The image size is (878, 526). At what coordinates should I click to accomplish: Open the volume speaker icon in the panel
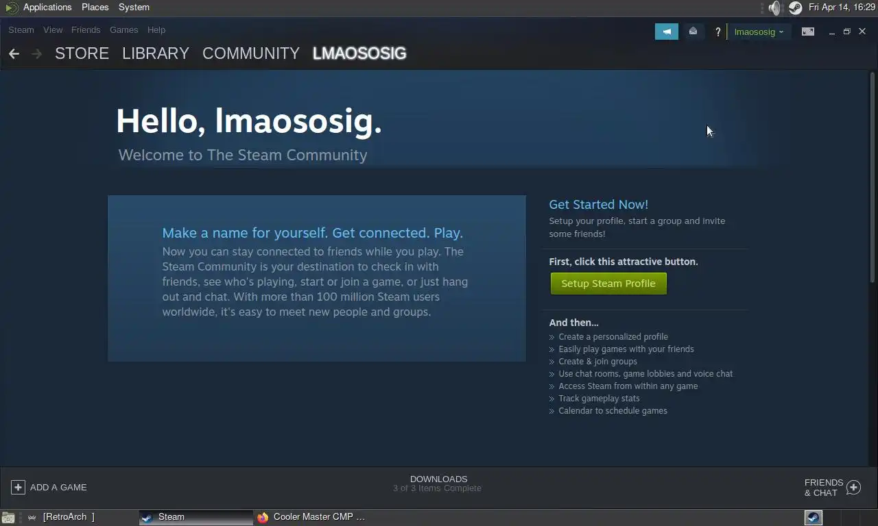click(x=775, y=8)
